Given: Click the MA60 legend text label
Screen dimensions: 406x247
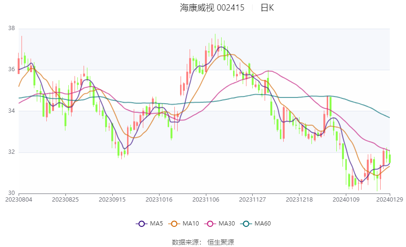Looking at the screenshot, I should coord(262,224).
